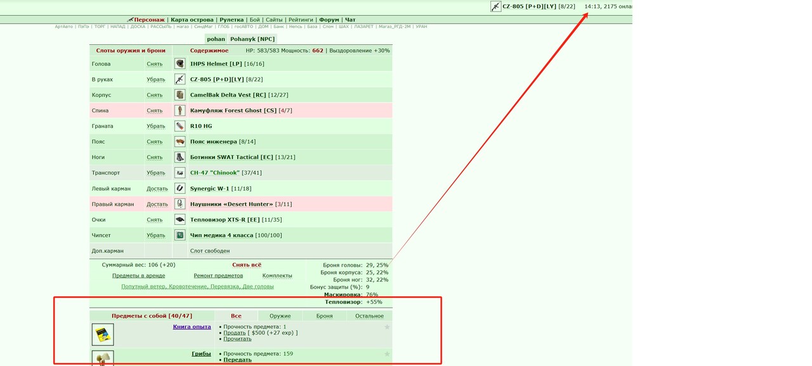
Task: Click the Попутный ветер, Кровотечение skills link
Action: [x=197, y=286]
